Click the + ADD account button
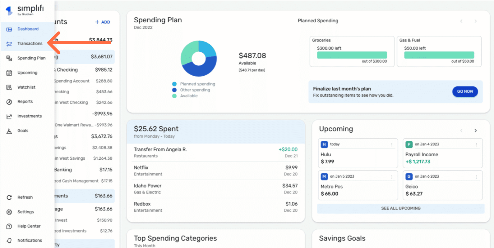The height and width of the screenshot is (248, 494). tap(103, 22)
